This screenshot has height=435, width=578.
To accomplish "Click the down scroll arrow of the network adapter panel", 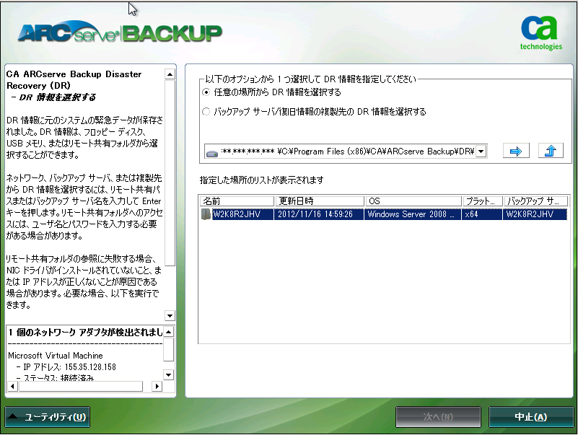I will (169, 374).
